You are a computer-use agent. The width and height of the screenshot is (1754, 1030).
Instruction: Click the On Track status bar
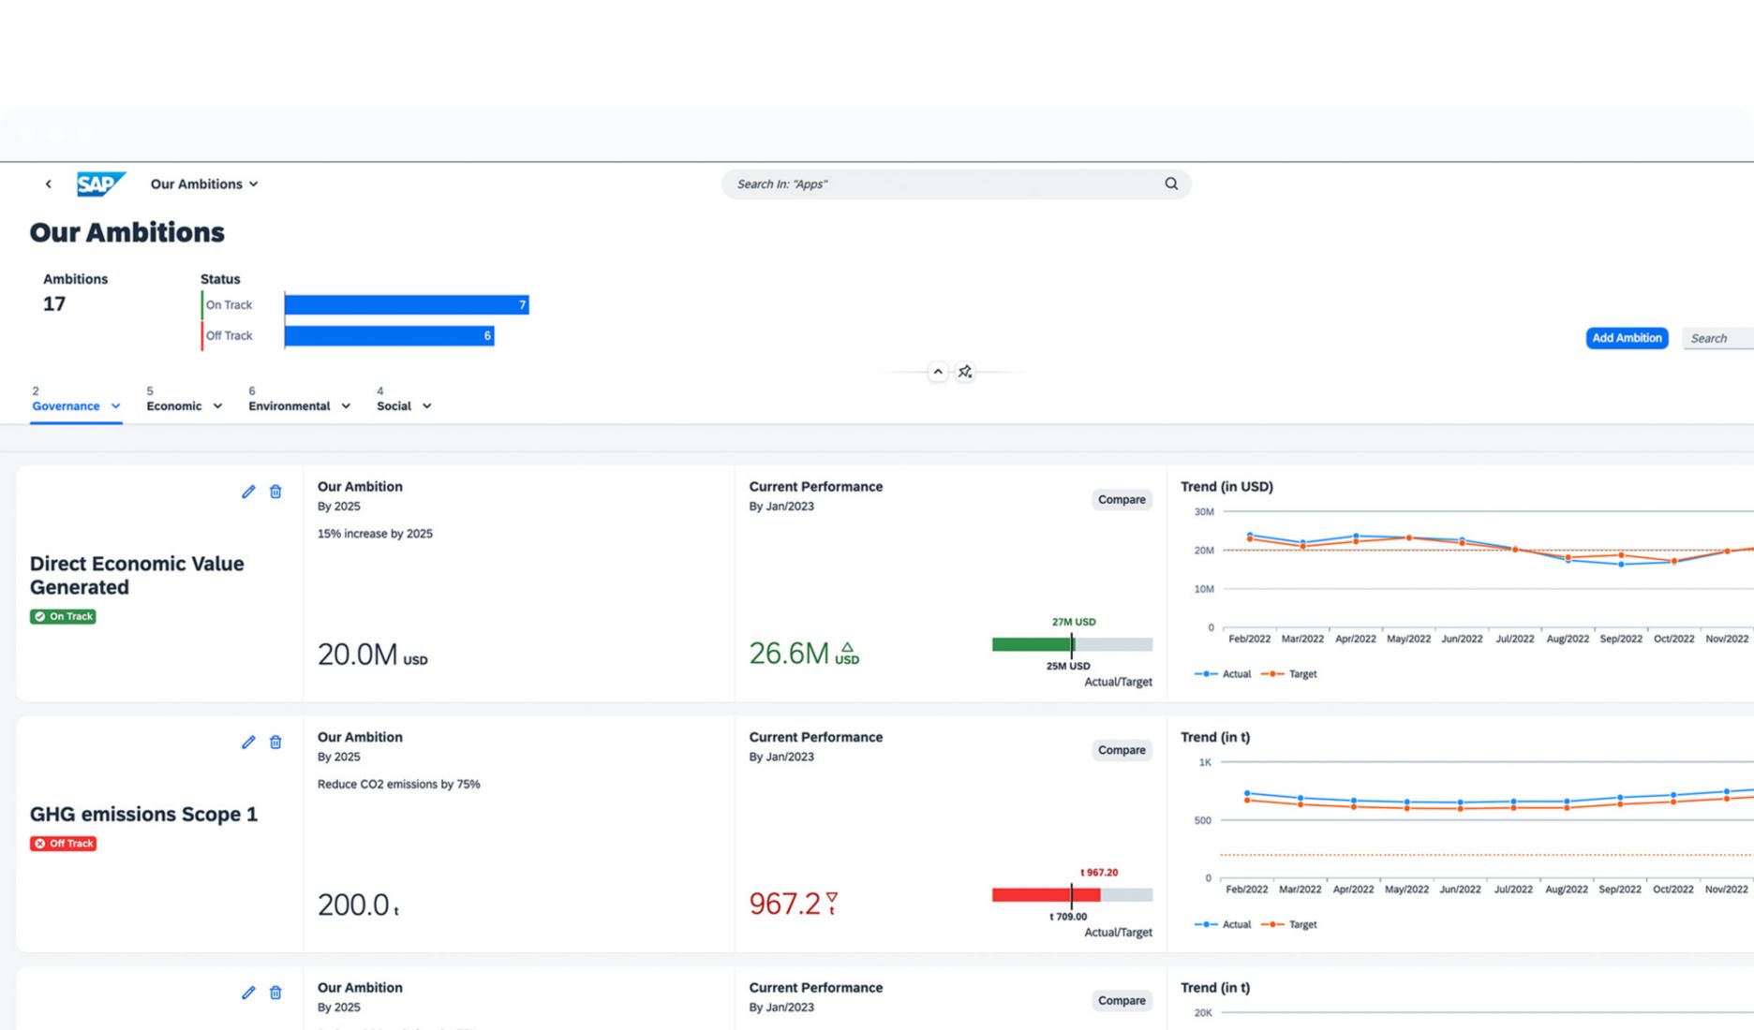(406, 305)
